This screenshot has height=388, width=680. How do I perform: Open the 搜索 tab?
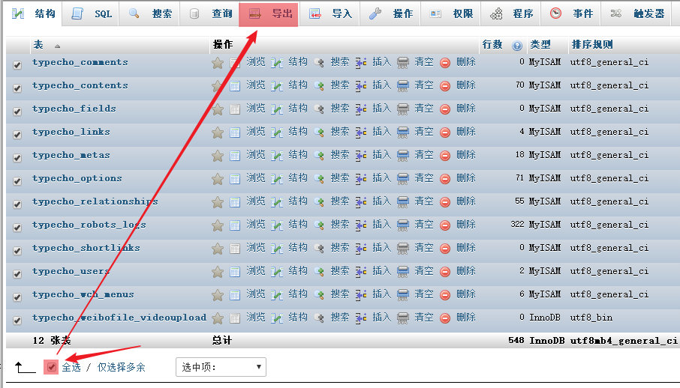tap(150, 13)
